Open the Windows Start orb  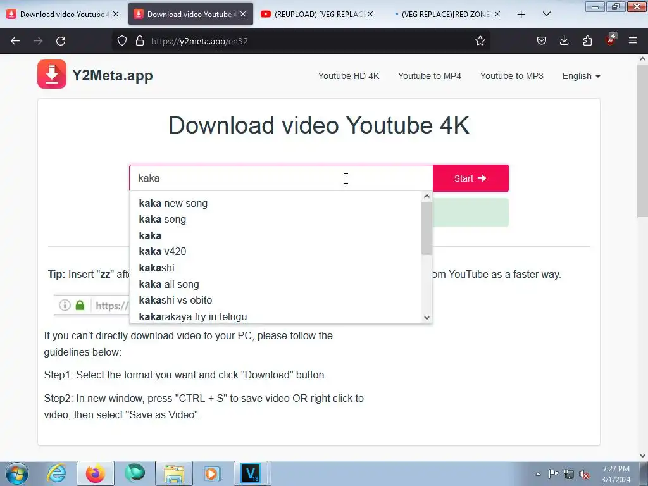(17, 473)
